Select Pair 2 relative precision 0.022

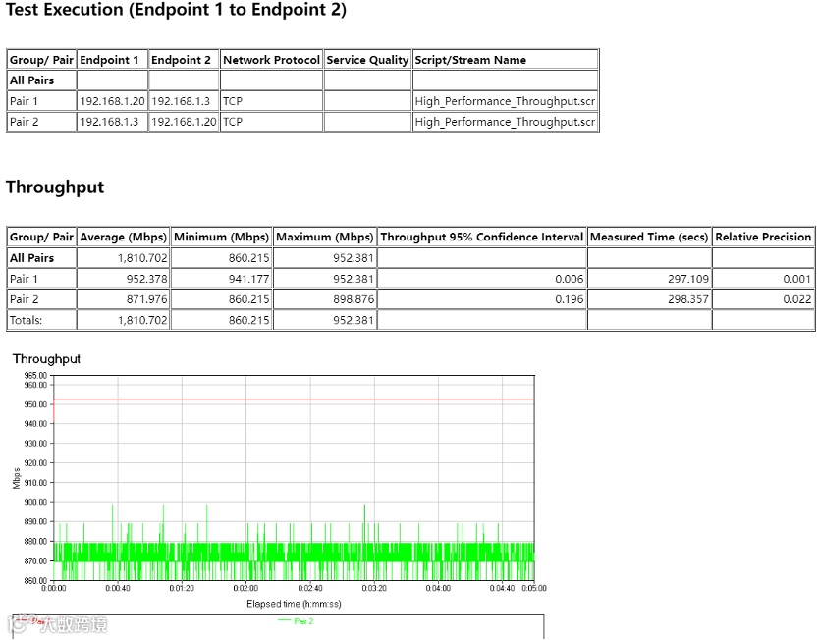click(x=796, y=299)
